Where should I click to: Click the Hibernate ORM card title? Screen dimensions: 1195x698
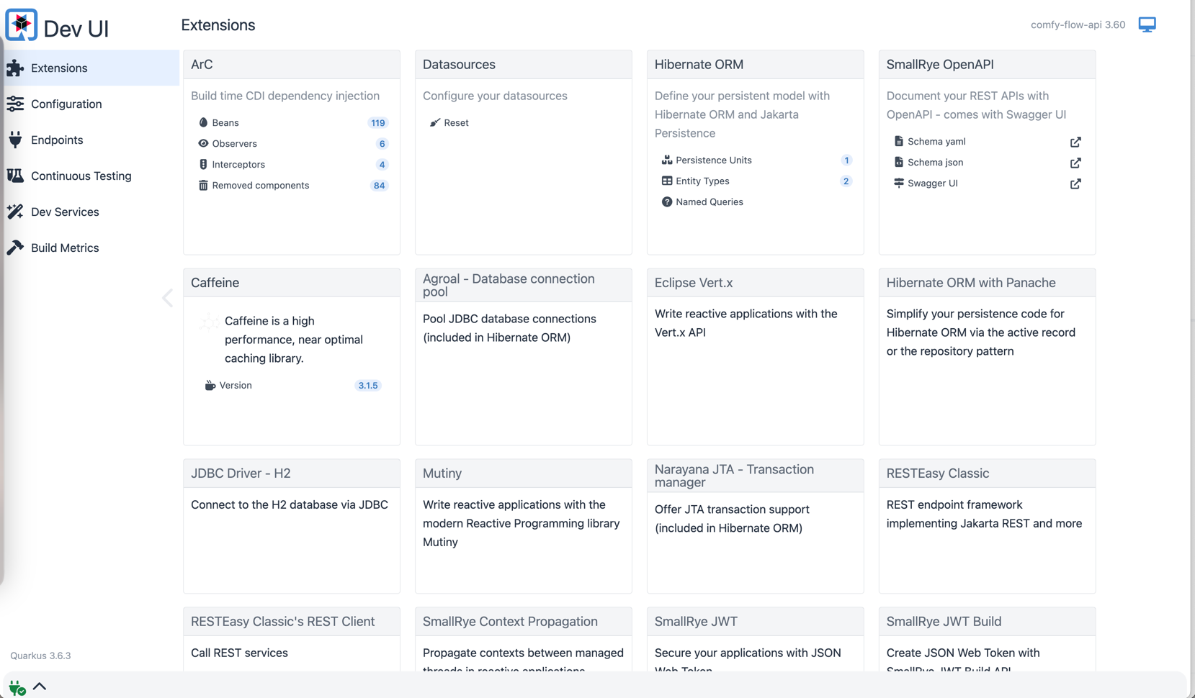coord(699,65)
